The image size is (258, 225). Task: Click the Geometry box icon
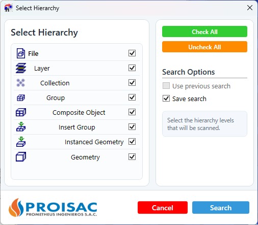click(21, 156)
